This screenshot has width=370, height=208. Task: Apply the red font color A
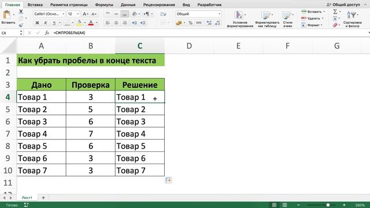click(91, 23)
